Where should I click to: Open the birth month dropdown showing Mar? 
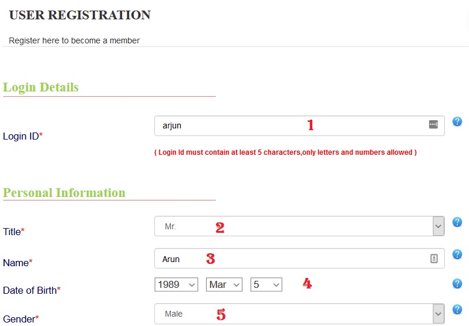click(x=224, y=284)
